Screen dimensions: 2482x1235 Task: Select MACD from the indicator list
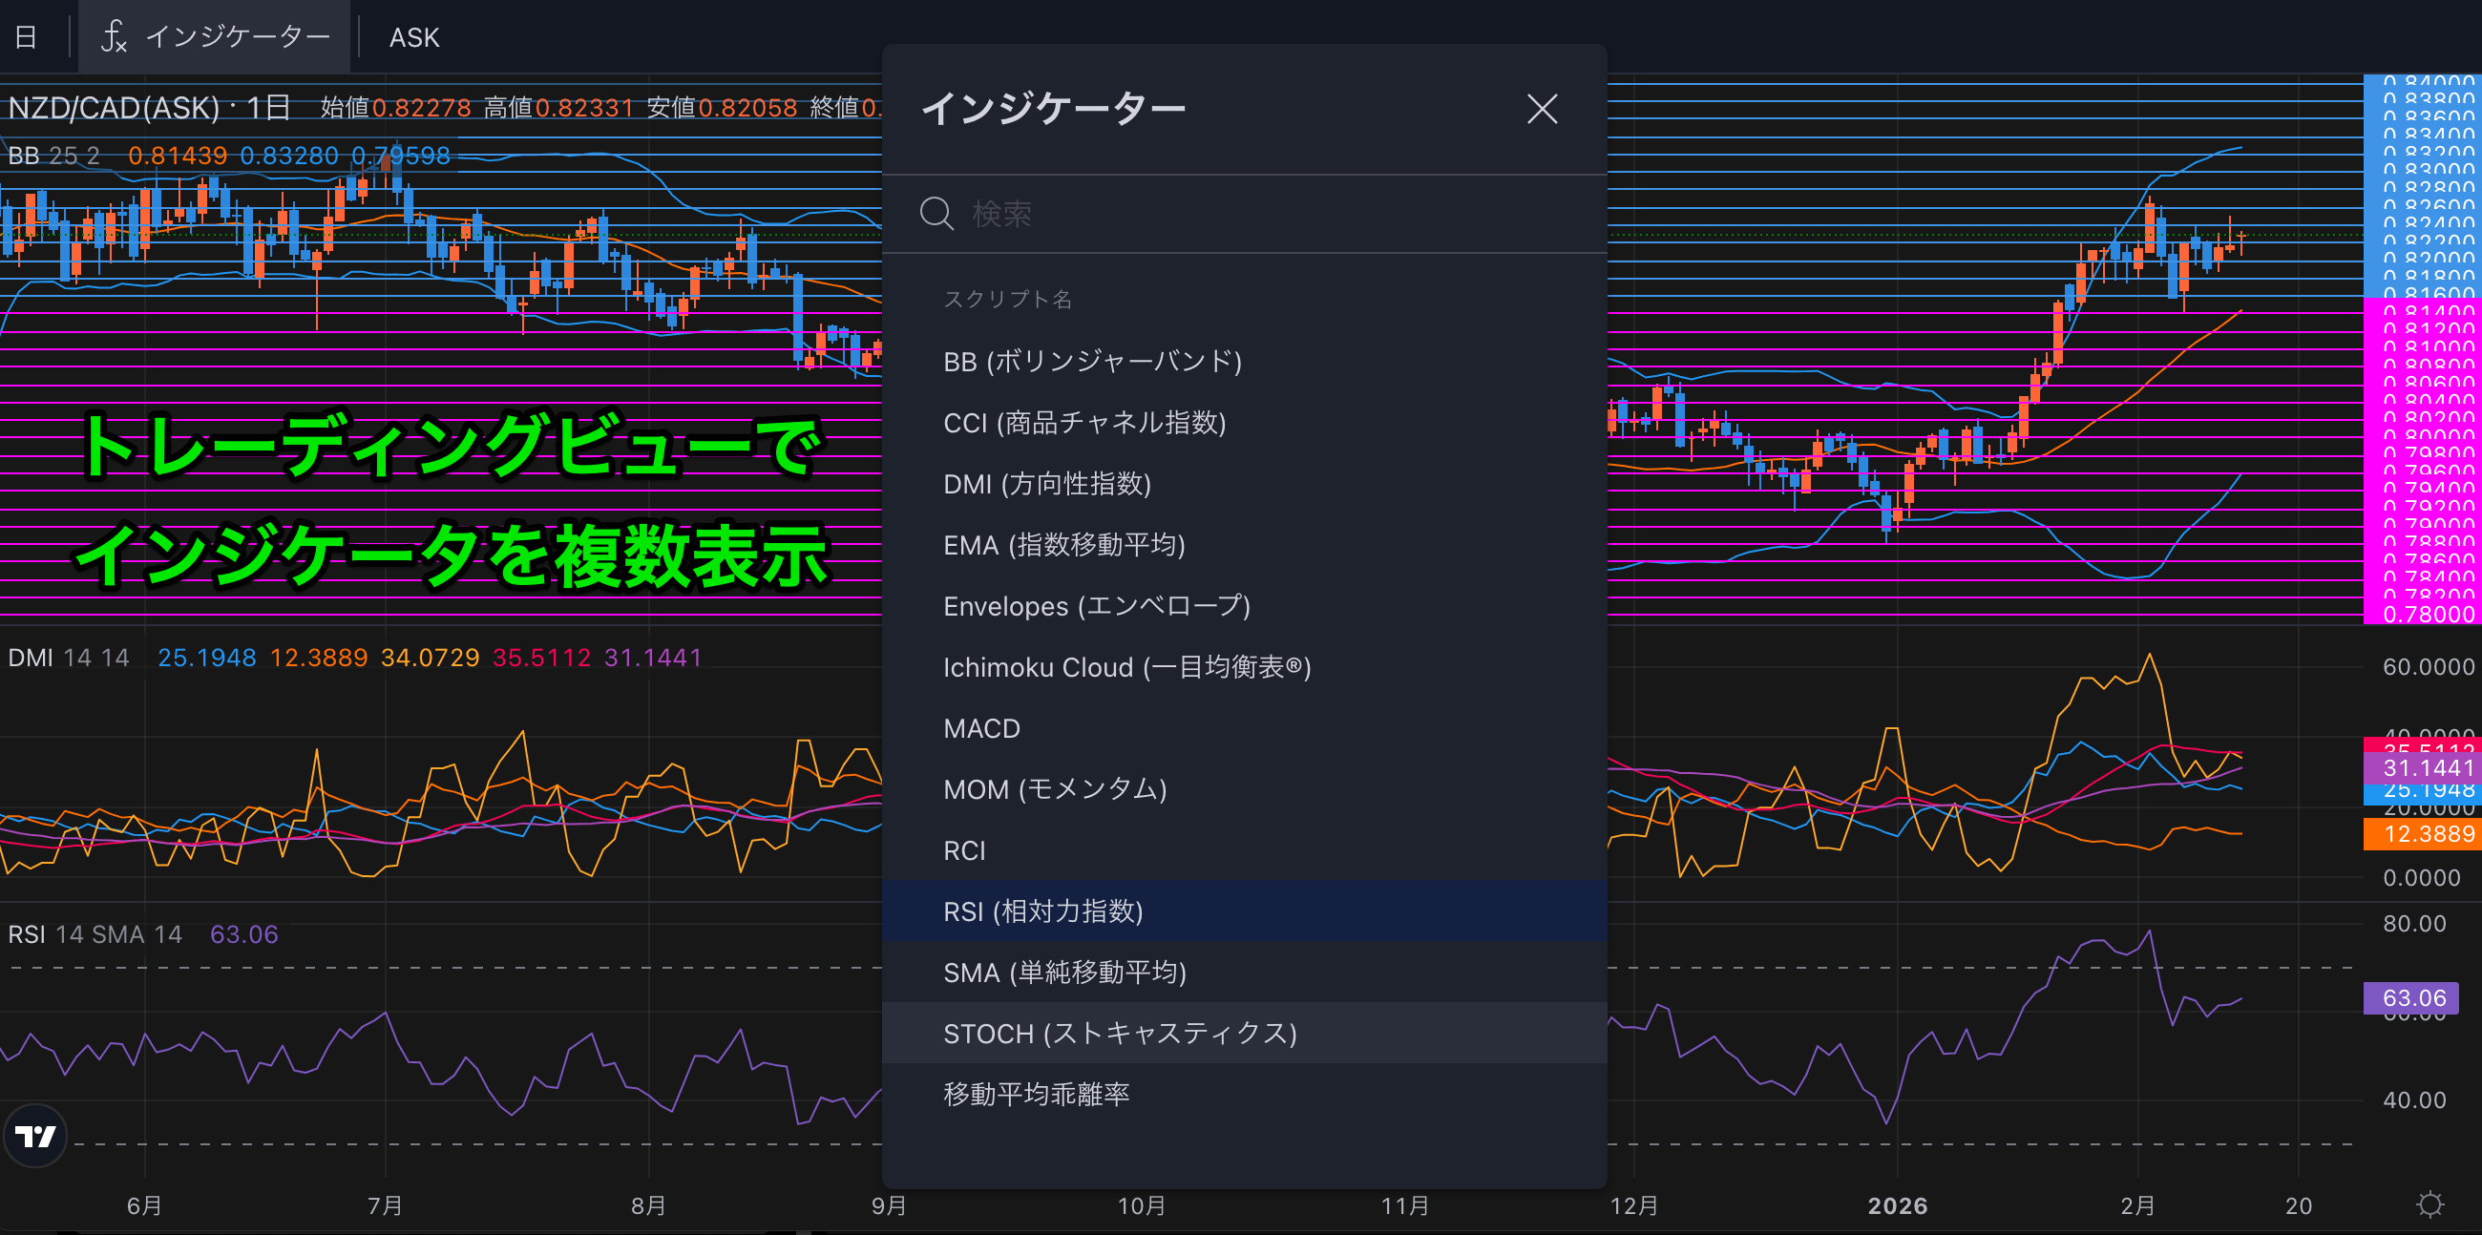point(980,728)
